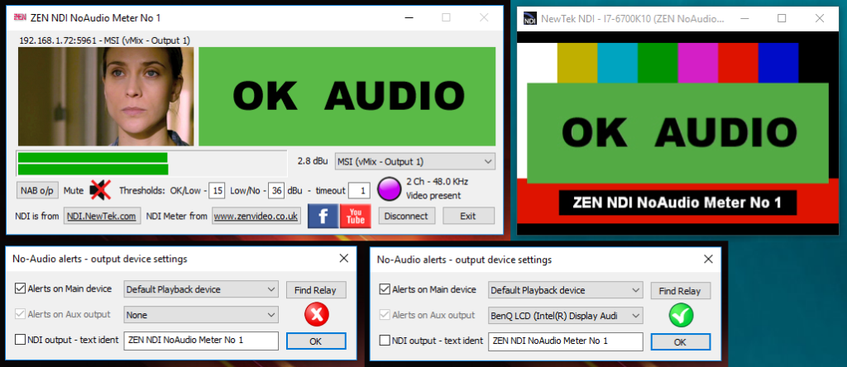Open the Facebook icon link
The height and width of the screenshot is (367, 847).
click(323, 216)
